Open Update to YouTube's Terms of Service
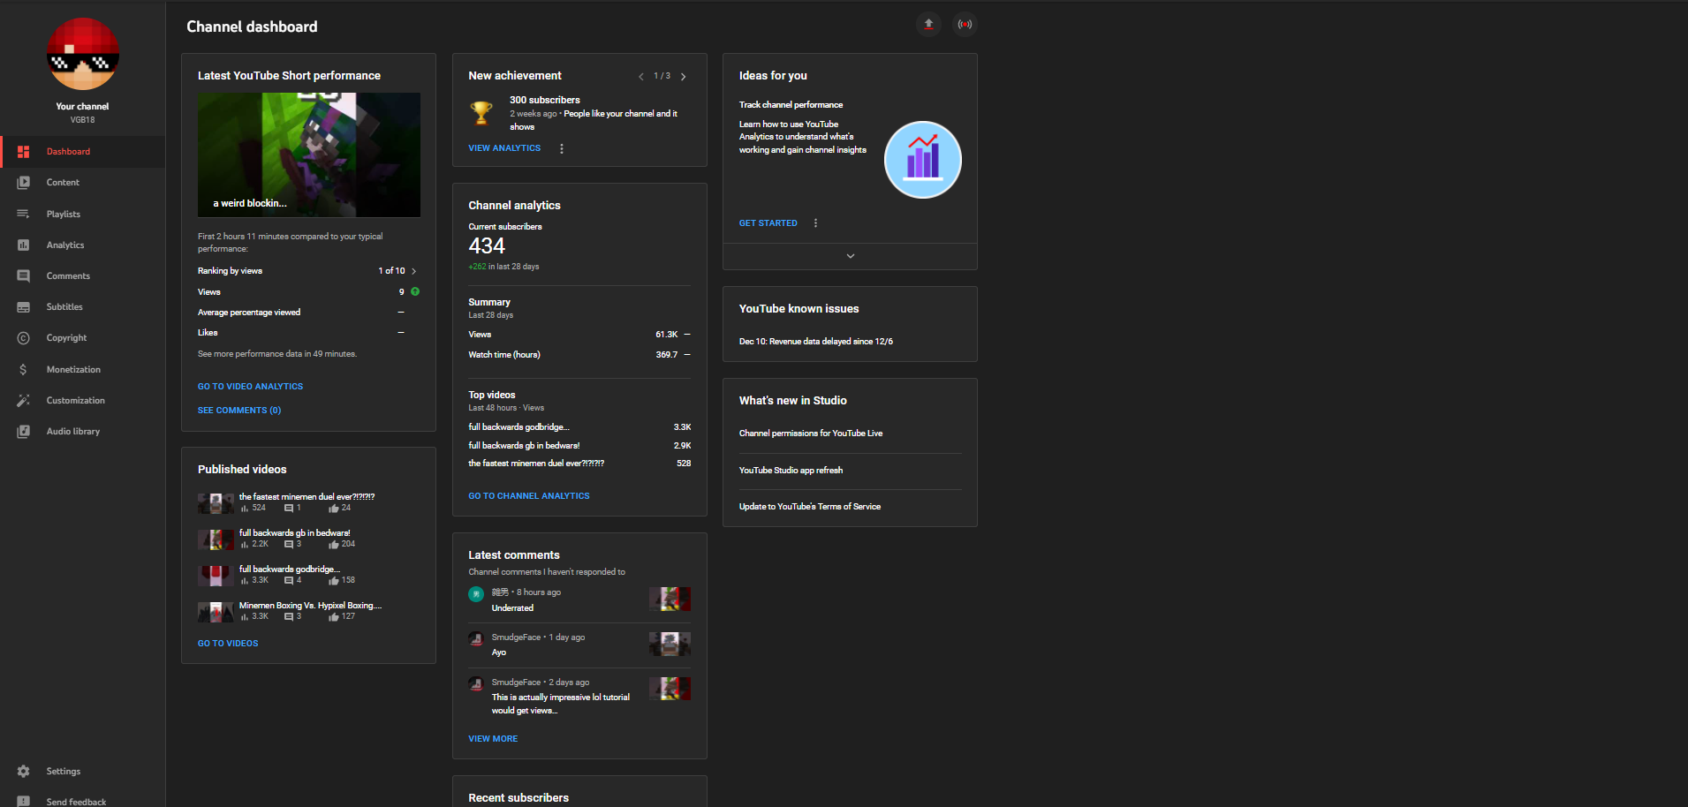This screenshot has width=1688, height=807. click(x=810, y=507)
